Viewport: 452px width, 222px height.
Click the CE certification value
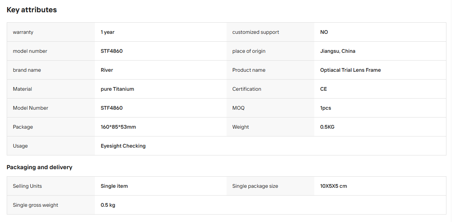point(324,89)
